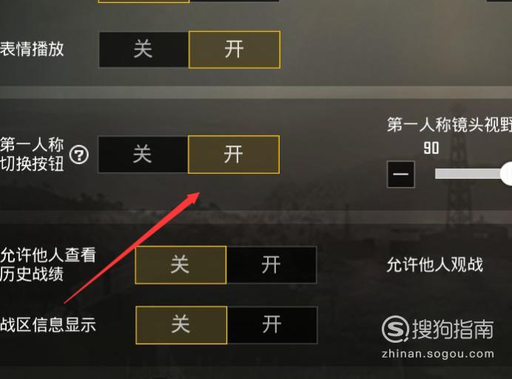Turn on 表情播放 with its 开 option

click(x=235, y=49)
